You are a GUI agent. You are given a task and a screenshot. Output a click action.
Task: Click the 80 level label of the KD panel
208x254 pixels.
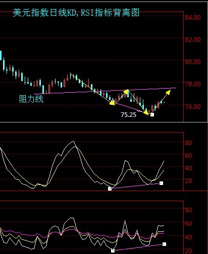pyautogui.click(x=188, y=143)
